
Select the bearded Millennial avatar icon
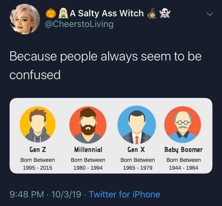point(88,124)
